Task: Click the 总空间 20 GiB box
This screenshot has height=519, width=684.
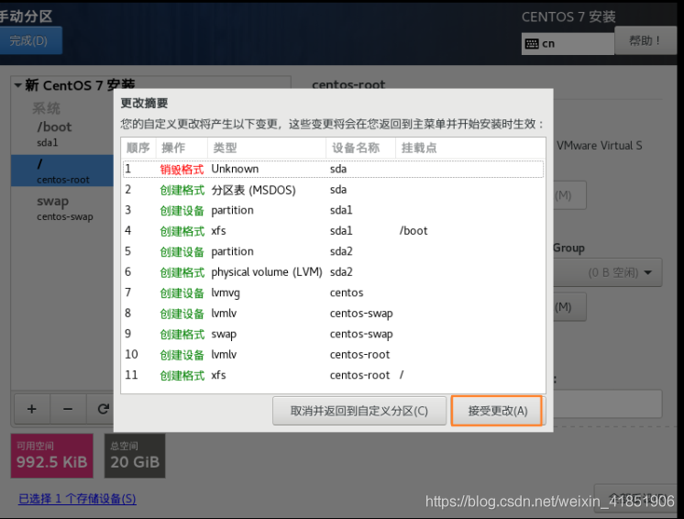Action: click(x=135, y=456)
